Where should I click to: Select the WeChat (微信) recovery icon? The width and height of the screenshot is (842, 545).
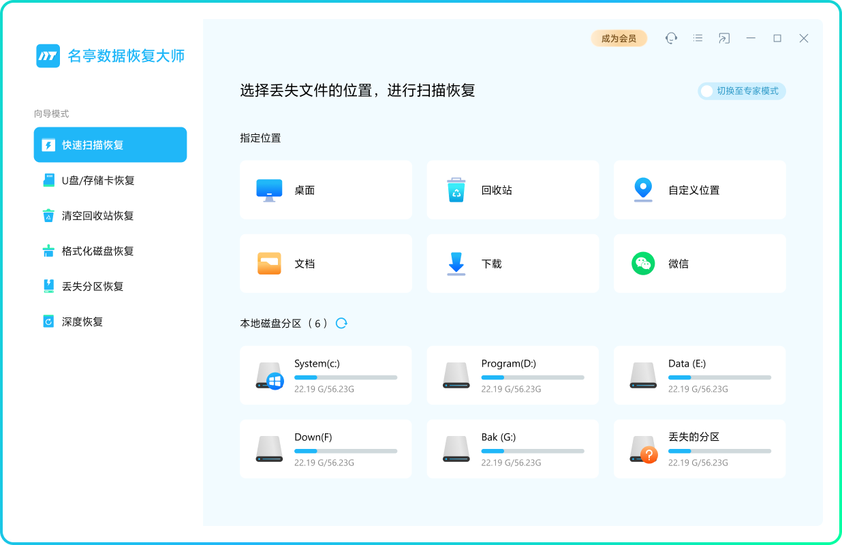click(643, 264)
